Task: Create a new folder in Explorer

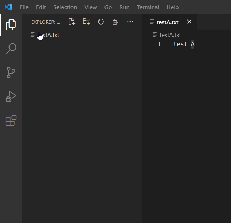Action: click(86, 22)
